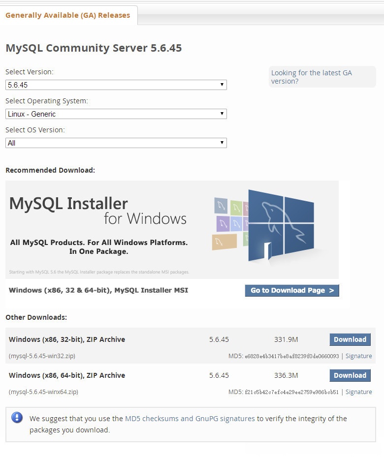The width and height of the screenshot is (384, 458).
Task: Click the filename (mysql-5.6.45-win32.zip)
Action: point(42,356)
